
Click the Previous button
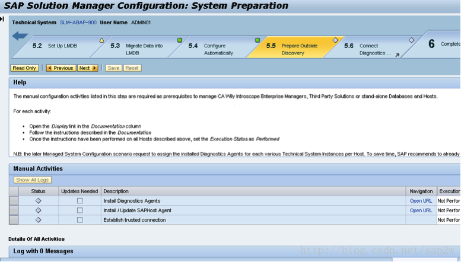(x=61, y=68)
